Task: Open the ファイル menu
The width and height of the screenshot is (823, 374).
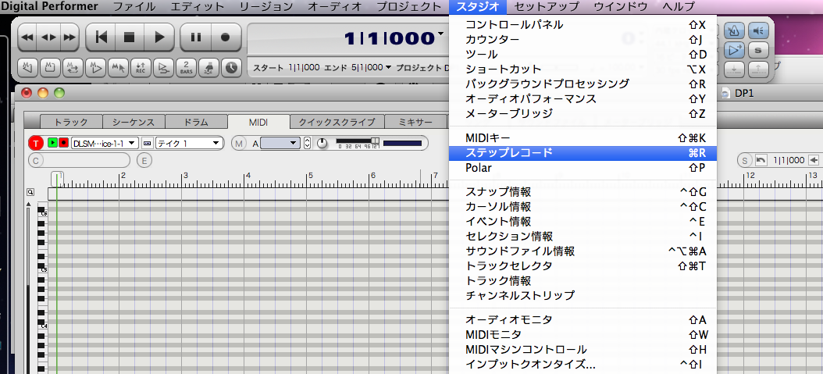Action: pos(135,7)
